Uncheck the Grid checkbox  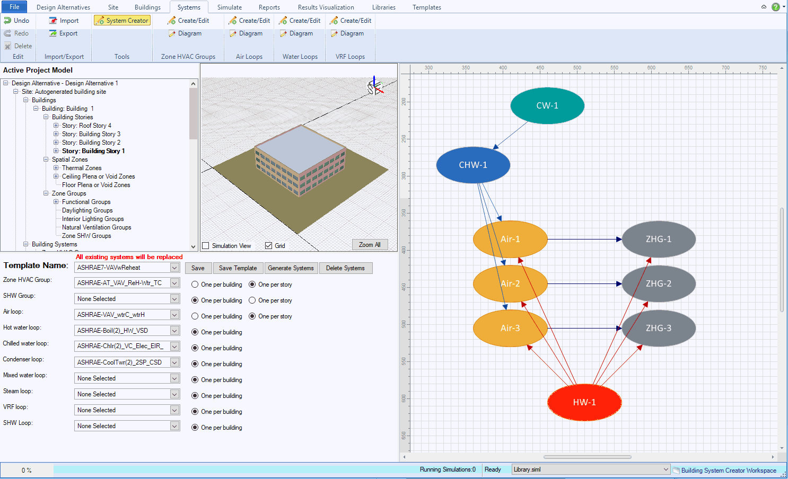(x=269, y=246)
